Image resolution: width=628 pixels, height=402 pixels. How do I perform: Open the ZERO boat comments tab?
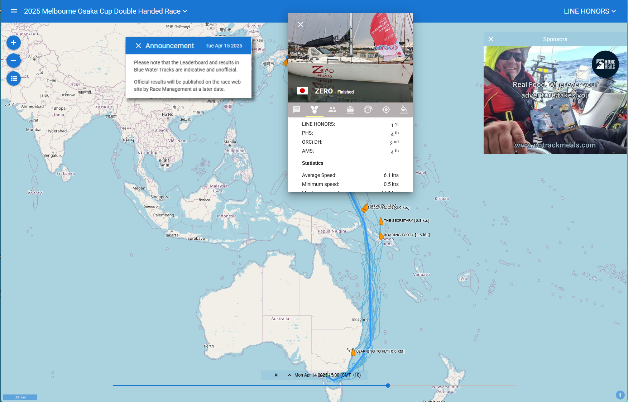[297, 110]
